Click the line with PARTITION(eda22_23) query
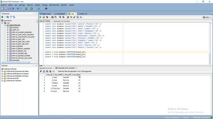 pyautogui.click(x=66, y=57)
